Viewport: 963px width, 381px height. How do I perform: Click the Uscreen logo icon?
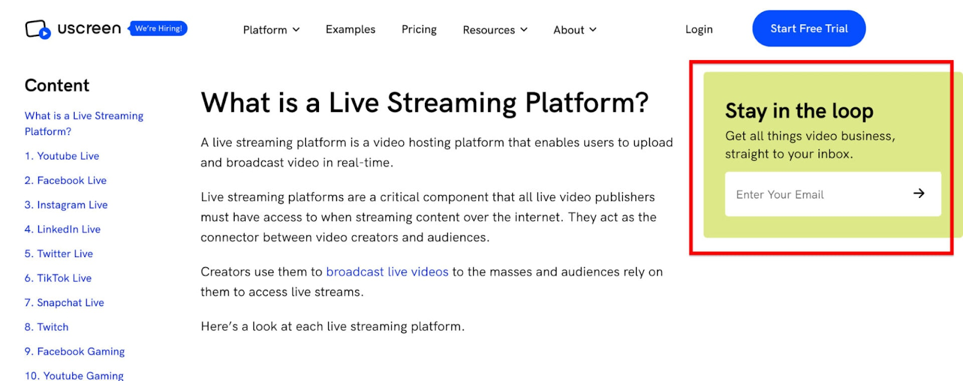pyautogui.click(x=37, y=29)
